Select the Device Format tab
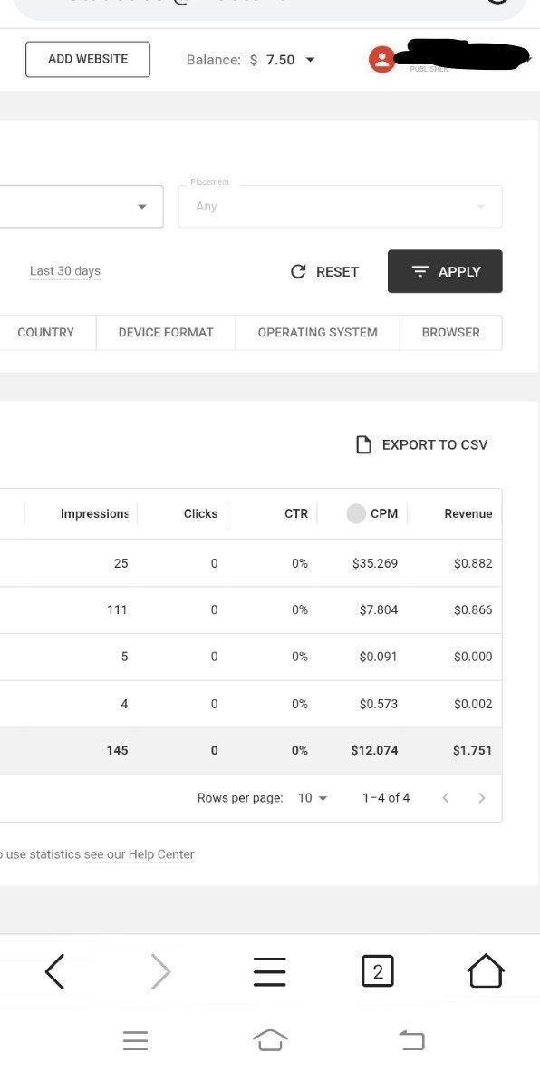This screenshot has width=540, height=1072. point(166,332)
